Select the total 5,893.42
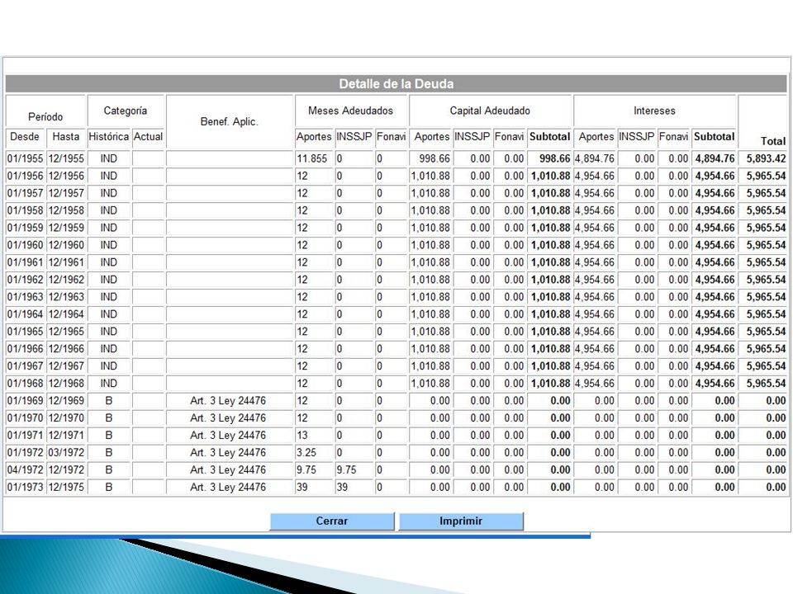Image resolution: width=793 pixels, height=594 pixels. point(767,158)
